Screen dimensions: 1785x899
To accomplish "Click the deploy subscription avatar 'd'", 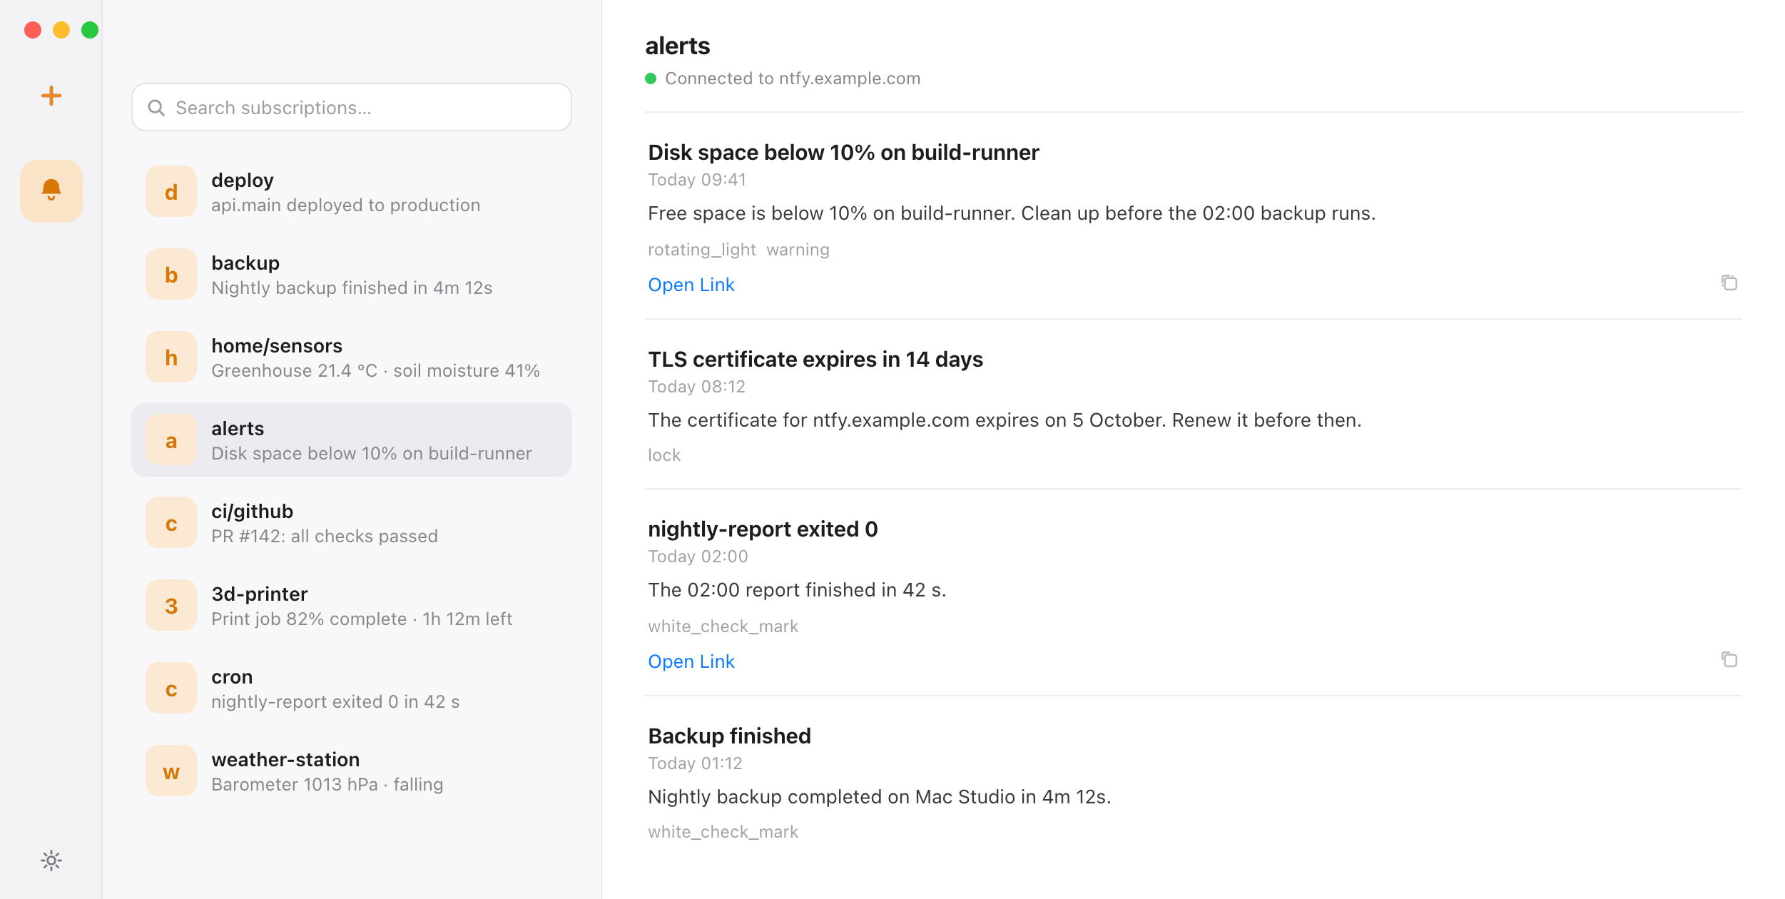I will (x=171, y=191).
